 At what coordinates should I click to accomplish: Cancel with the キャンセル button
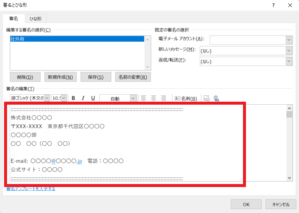pyautogui.click(x=281, y=204)
